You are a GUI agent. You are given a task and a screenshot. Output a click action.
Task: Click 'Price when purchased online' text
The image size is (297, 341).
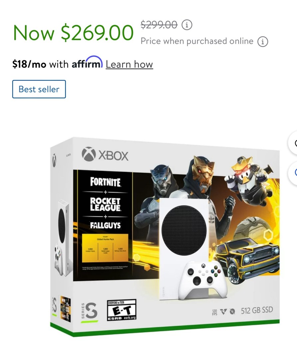pyautogui.click(x=197, y=41)
